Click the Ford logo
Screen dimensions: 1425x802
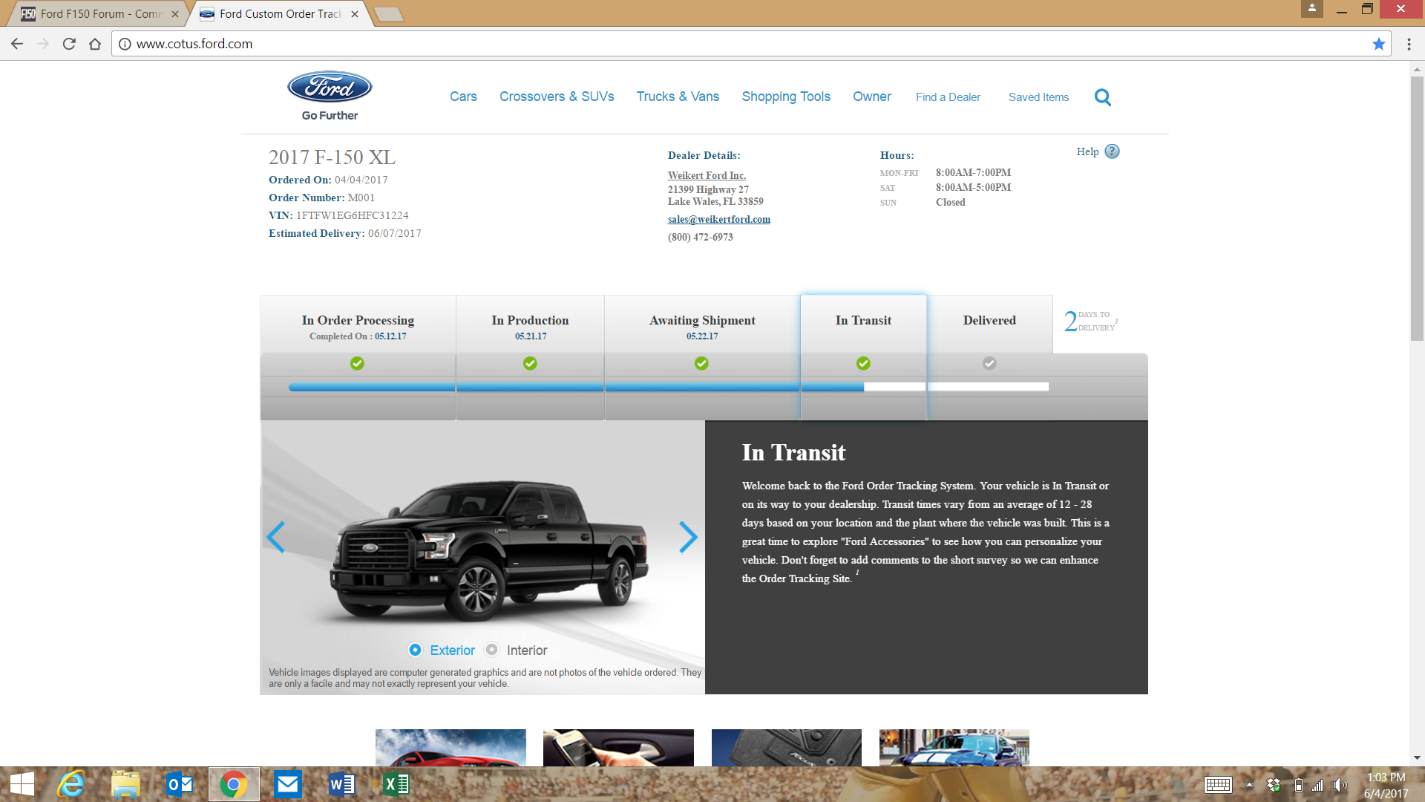point(330,88)
